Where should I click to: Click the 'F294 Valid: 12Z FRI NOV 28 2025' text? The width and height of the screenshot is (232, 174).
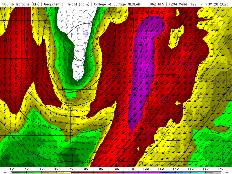click(199, 4)
